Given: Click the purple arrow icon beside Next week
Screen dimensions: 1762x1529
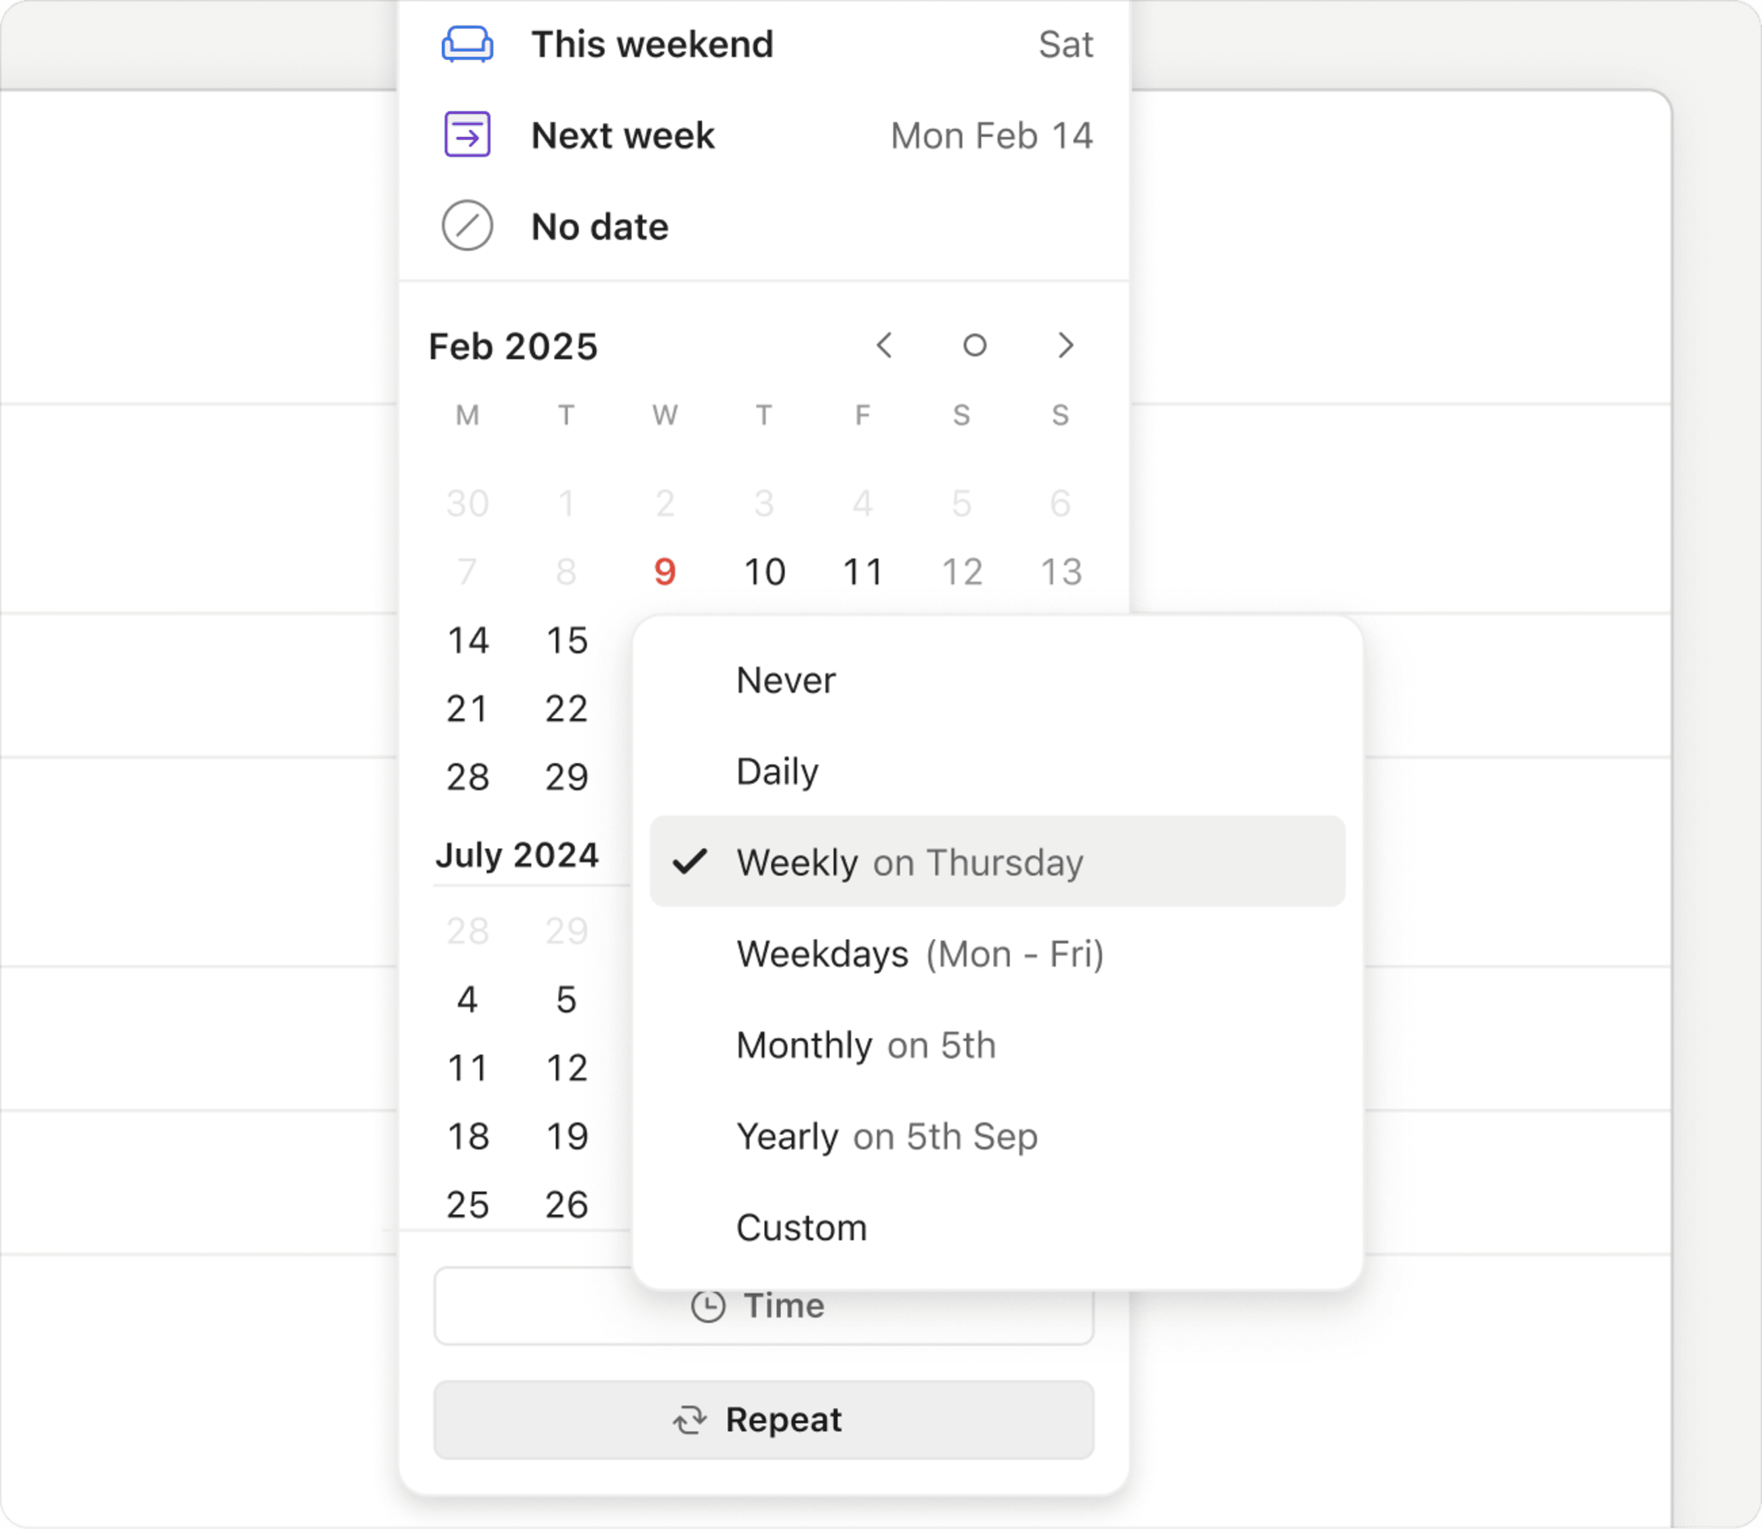Looking at the screenshot, I should 467,135.
